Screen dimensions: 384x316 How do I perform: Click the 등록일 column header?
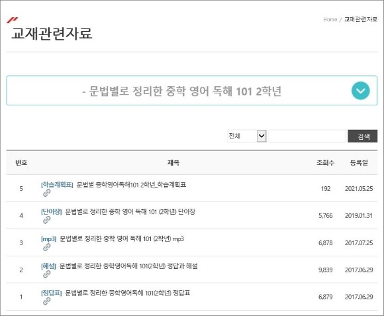[359, 163]
